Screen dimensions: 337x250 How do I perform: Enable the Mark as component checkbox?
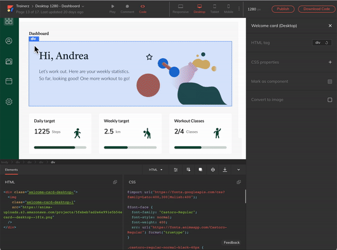pos(330,81)
